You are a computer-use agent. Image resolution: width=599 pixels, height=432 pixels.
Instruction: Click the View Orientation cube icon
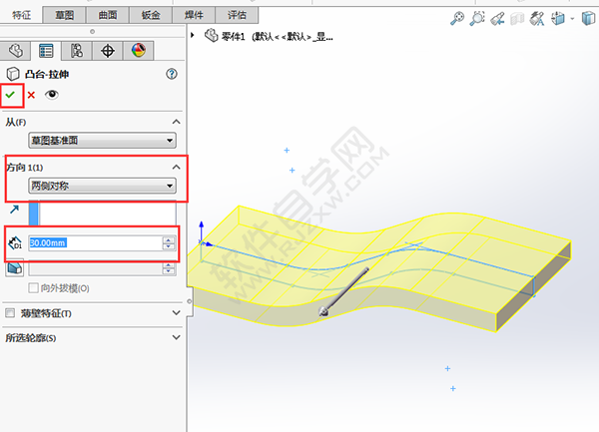pyautogui.click(x=558, y=18)
